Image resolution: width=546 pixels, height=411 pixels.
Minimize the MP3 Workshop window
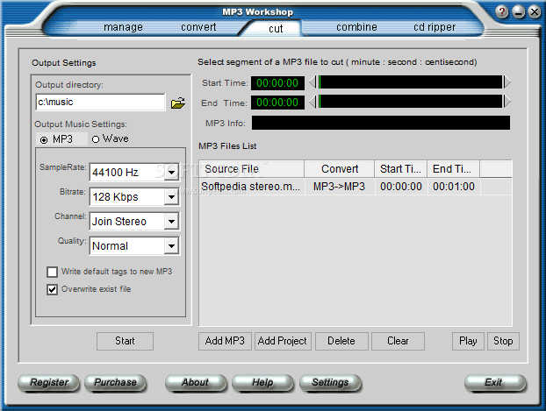tap(518, 12)
